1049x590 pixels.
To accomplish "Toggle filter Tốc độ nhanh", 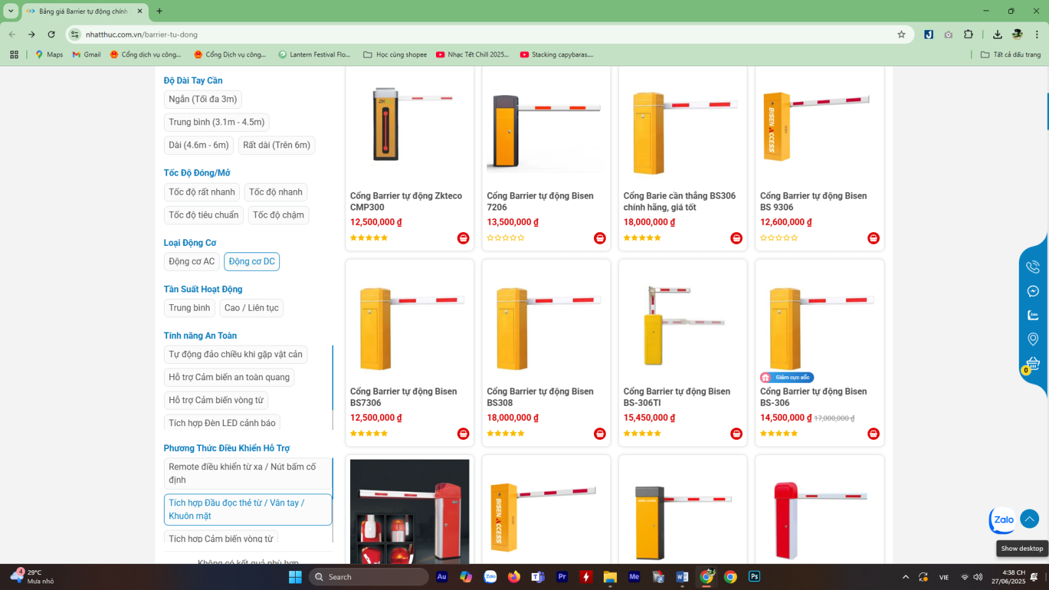I will click(x=275, y=192).
